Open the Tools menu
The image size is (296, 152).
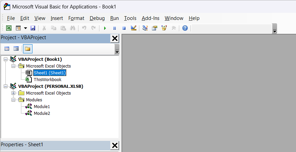click(130, 18)
